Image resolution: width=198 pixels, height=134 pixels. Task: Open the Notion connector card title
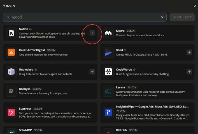[x=24, y=29]
